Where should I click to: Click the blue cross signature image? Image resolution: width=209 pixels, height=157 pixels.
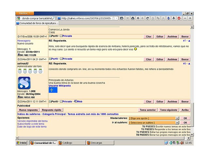click(x=53, y=90)
